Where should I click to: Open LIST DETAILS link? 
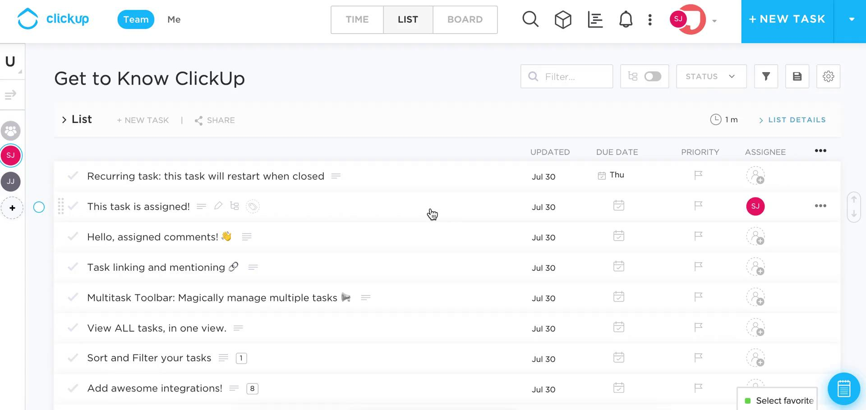[x=797, y=120]
